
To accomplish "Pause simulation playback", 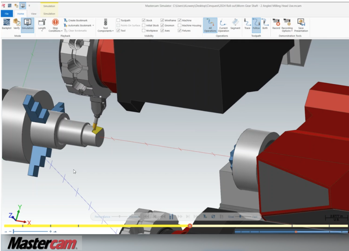I will point(171,217).
